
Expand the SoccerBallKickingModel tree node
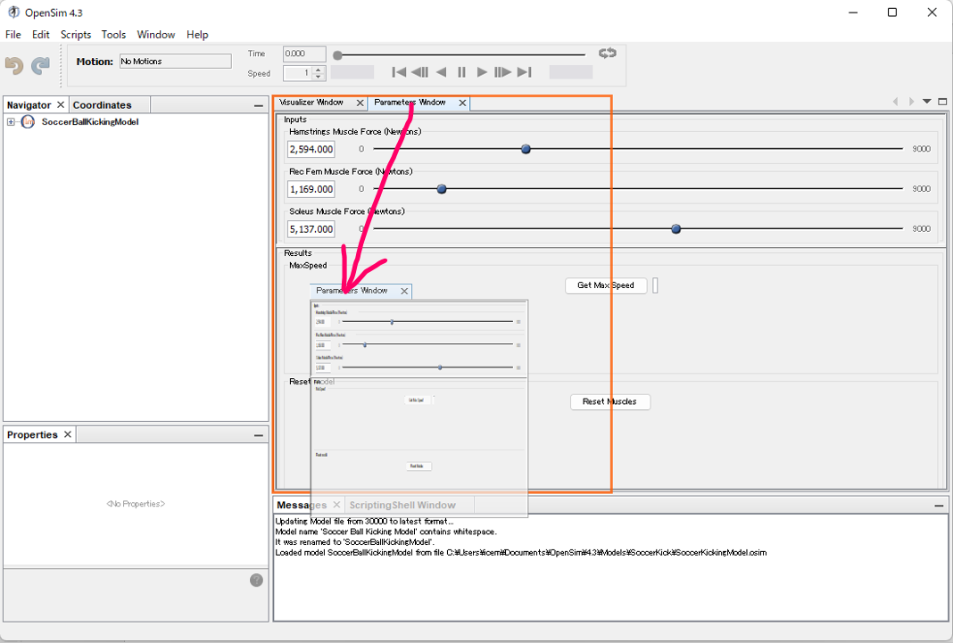click(x=11, y=122)
